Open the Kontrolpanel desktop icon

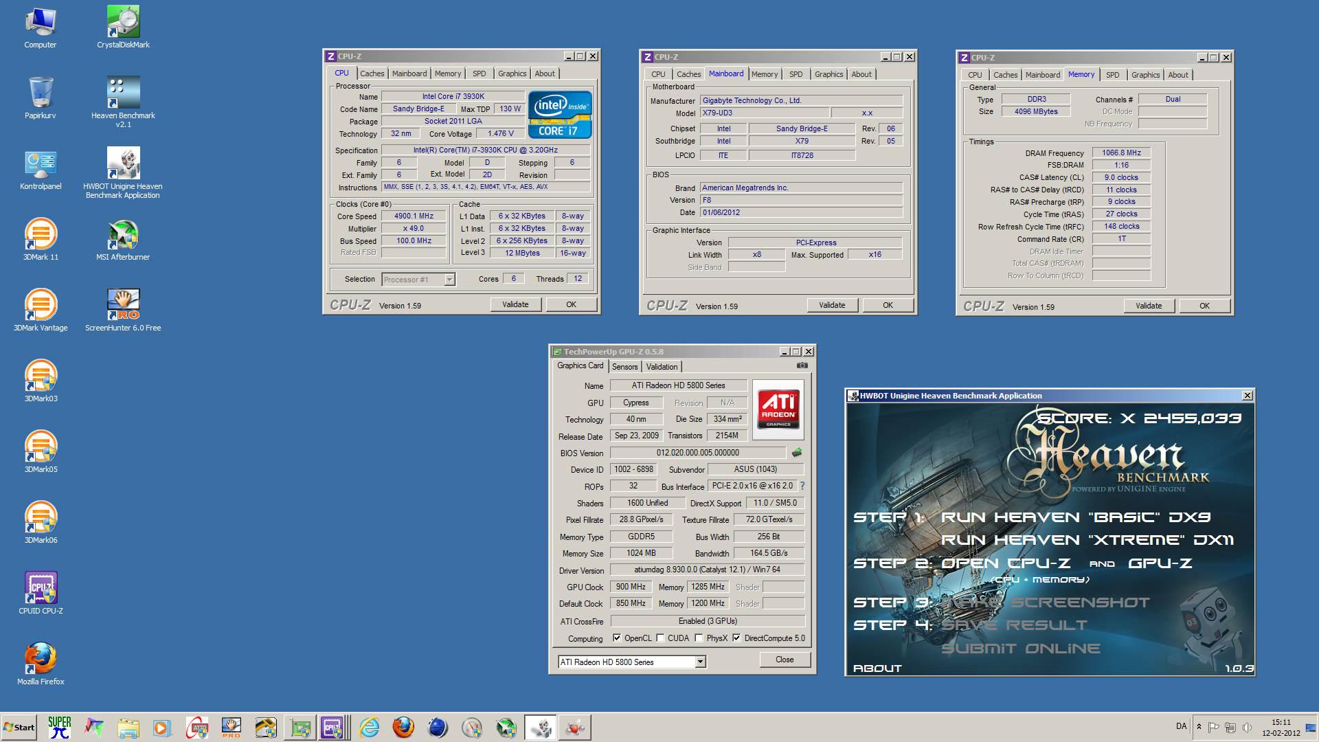(41, 170)
